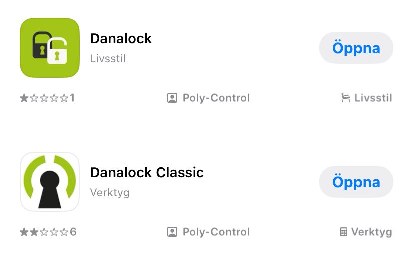Click the keyhole Danalock Classic app icon
413x258 pixels.
click(x=50, y=182)
